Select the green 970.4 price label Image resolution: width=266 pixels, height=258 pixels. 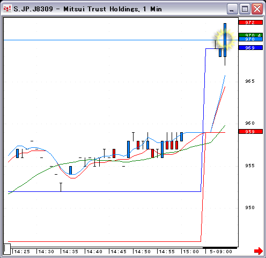coord(250,35)
